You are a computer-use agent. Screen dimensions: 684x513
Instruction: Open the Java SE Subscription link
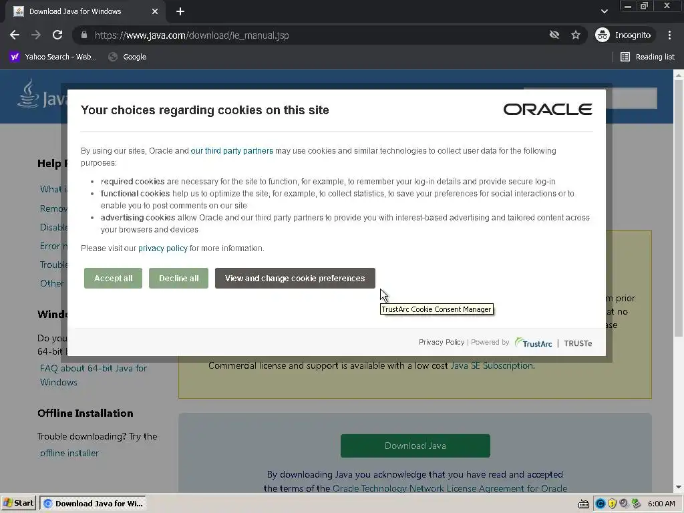492,365
